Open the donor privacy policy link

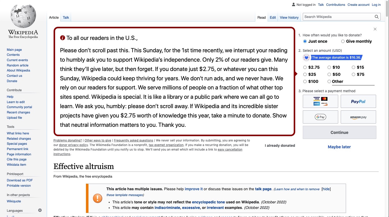(73, 145)
